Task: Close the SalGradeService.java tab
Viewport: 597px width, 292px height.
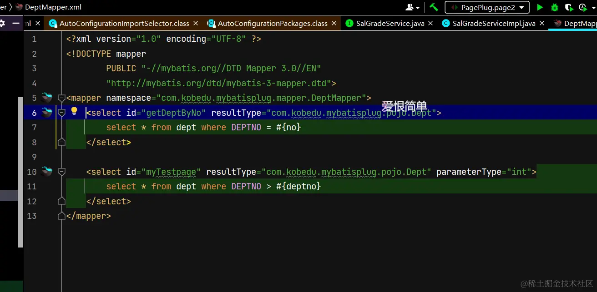Action: [430, 23]
